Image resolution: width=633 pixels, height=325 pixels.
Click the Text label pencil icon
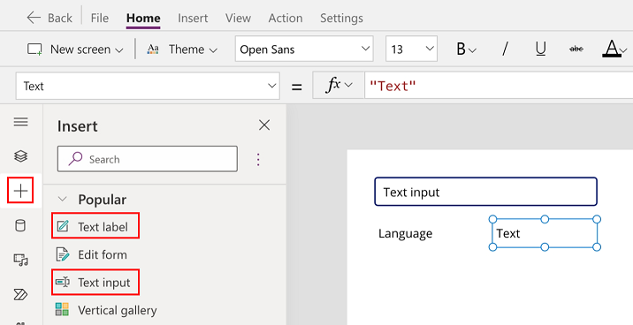coord(62,227)
